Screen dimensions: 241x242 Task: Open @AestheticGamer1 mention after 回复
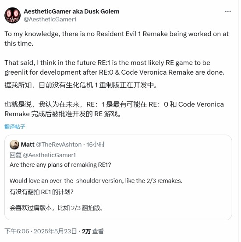point(50,155)
